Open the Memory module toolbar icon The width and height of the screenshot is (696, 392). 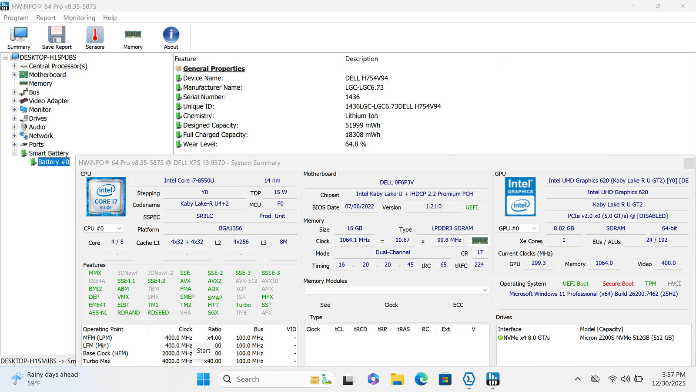(133, 38)
